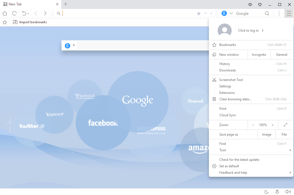Screen dimensions: 294x195
Task: Open Downloads from the menu
Action: coord(251,70)
